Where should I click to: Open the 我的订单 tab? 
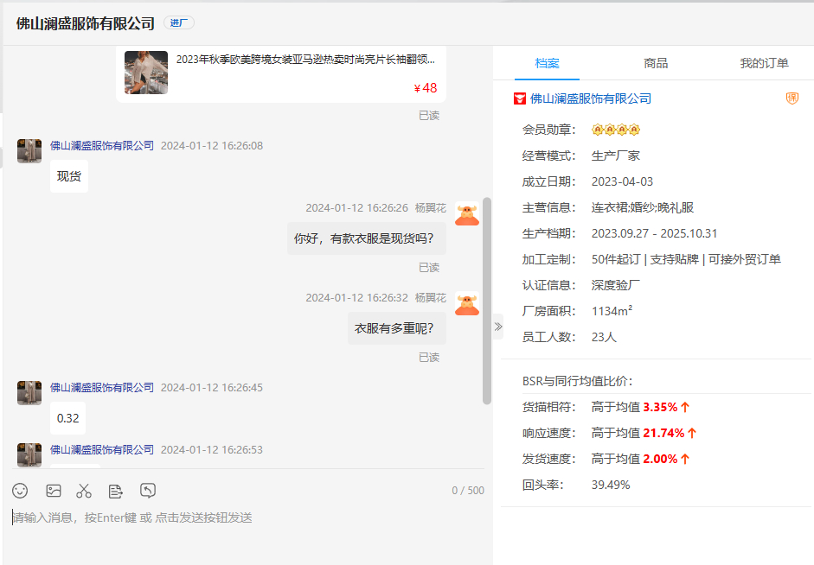tap(764, 63)
